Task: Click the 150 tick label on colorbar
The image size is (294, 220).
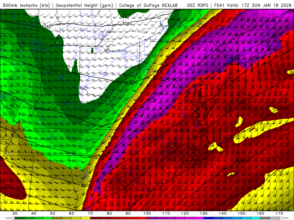Action: click(x=241, y=213)
